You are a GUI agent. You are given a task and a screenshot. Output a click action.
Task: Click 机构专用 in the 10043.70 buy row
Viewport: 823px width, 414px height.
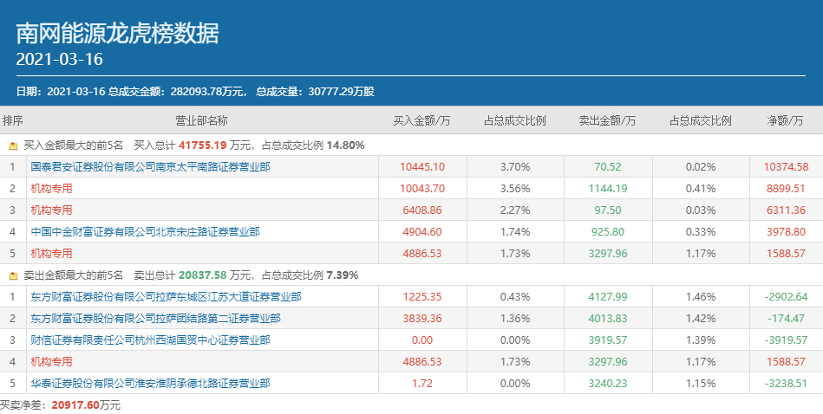coord(51,189)
